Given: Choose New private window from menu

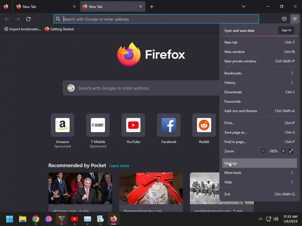Looking at the screenshot, I should pos(260,61).
